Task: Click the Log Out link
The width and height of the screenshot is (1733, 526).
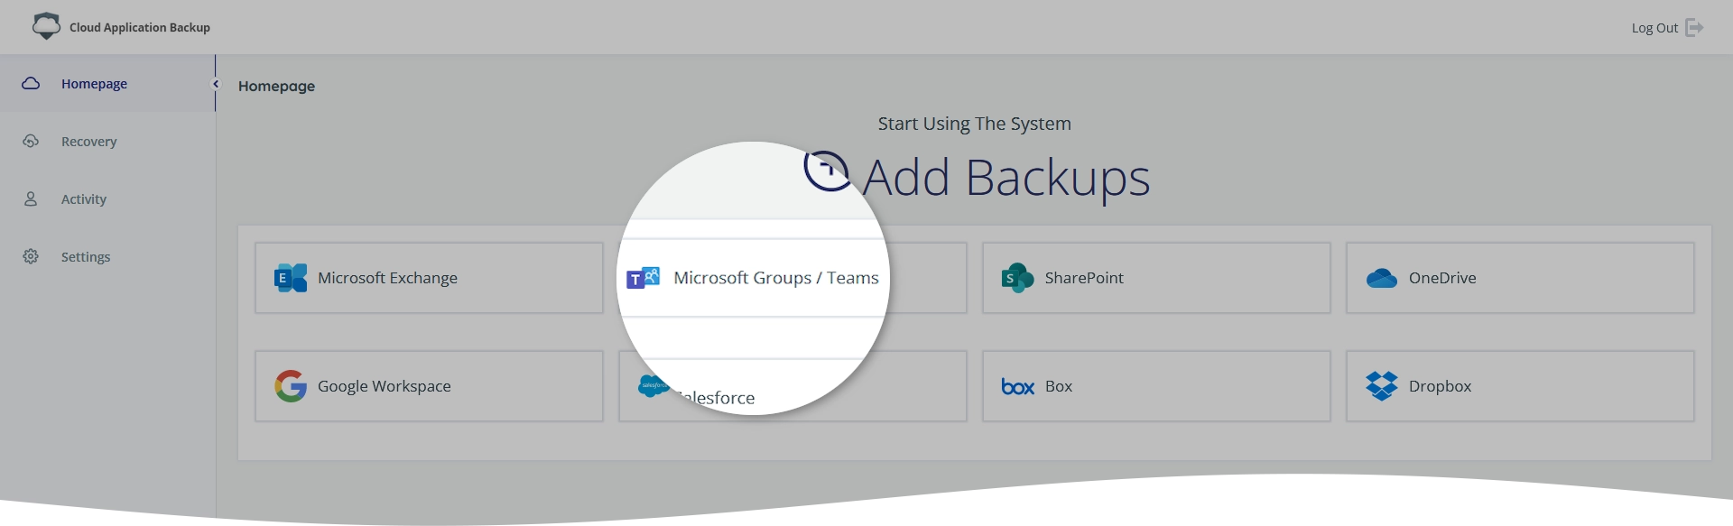Action: tap(1667, 28)
